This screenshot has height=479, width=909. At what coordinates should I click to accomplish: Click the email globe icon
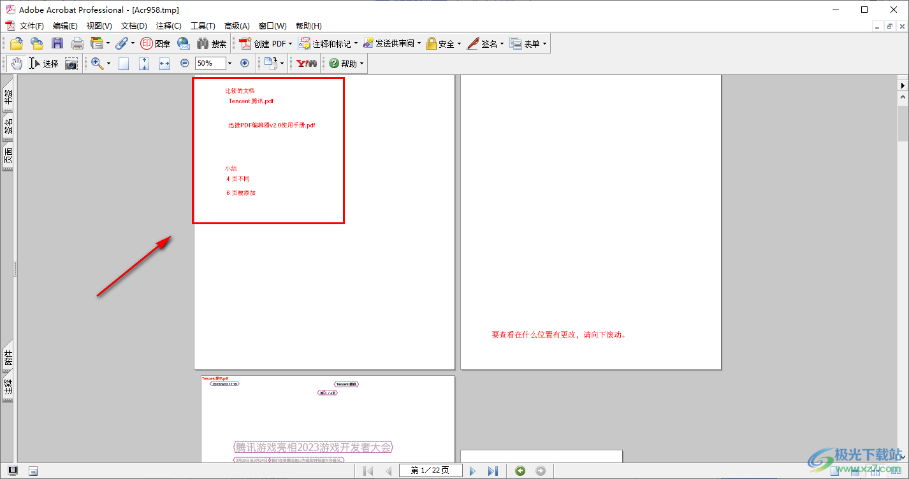(x=184, y=43)
